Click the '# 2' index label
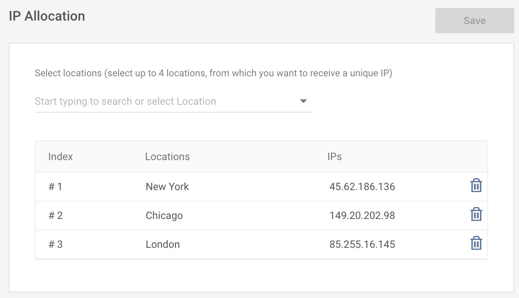 pos(55,215)
